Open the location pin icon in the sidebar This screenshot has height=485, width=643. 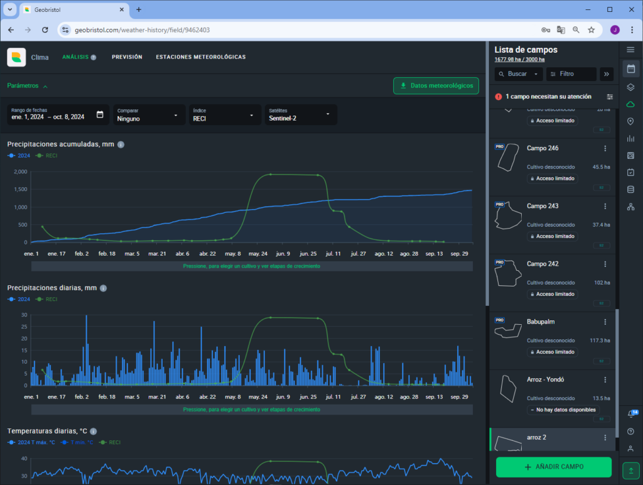(630, 121)
